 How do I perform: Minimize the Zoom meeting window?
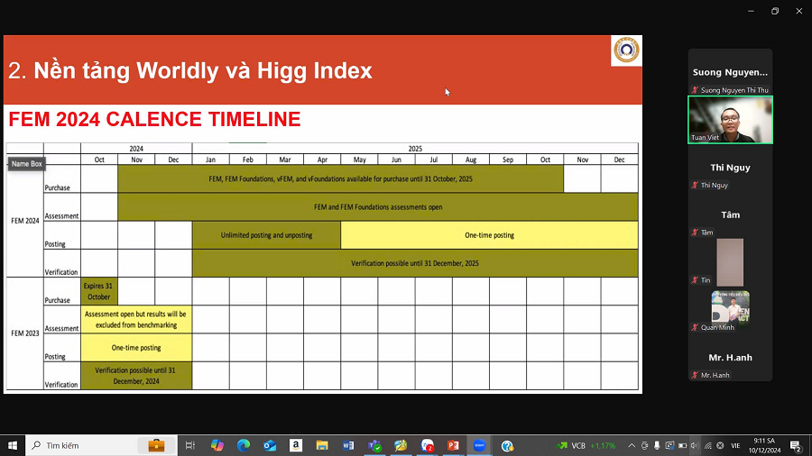(751, 11)
